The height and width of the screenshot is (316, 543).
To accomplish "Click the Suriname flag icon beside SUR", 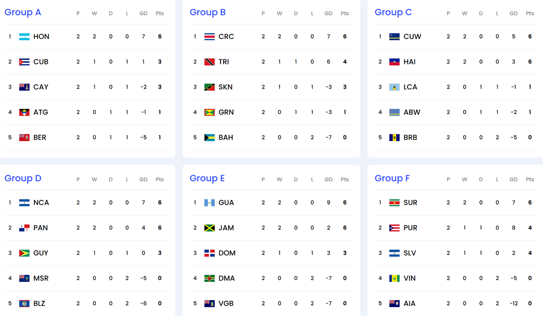I will tap(395, 203).
